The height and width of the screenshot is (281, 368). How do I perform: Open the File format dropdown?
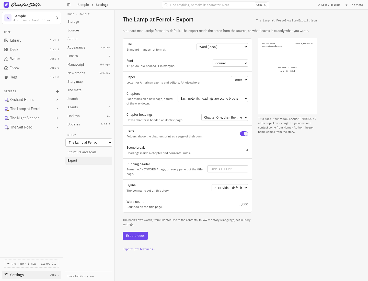click(222, 47)
